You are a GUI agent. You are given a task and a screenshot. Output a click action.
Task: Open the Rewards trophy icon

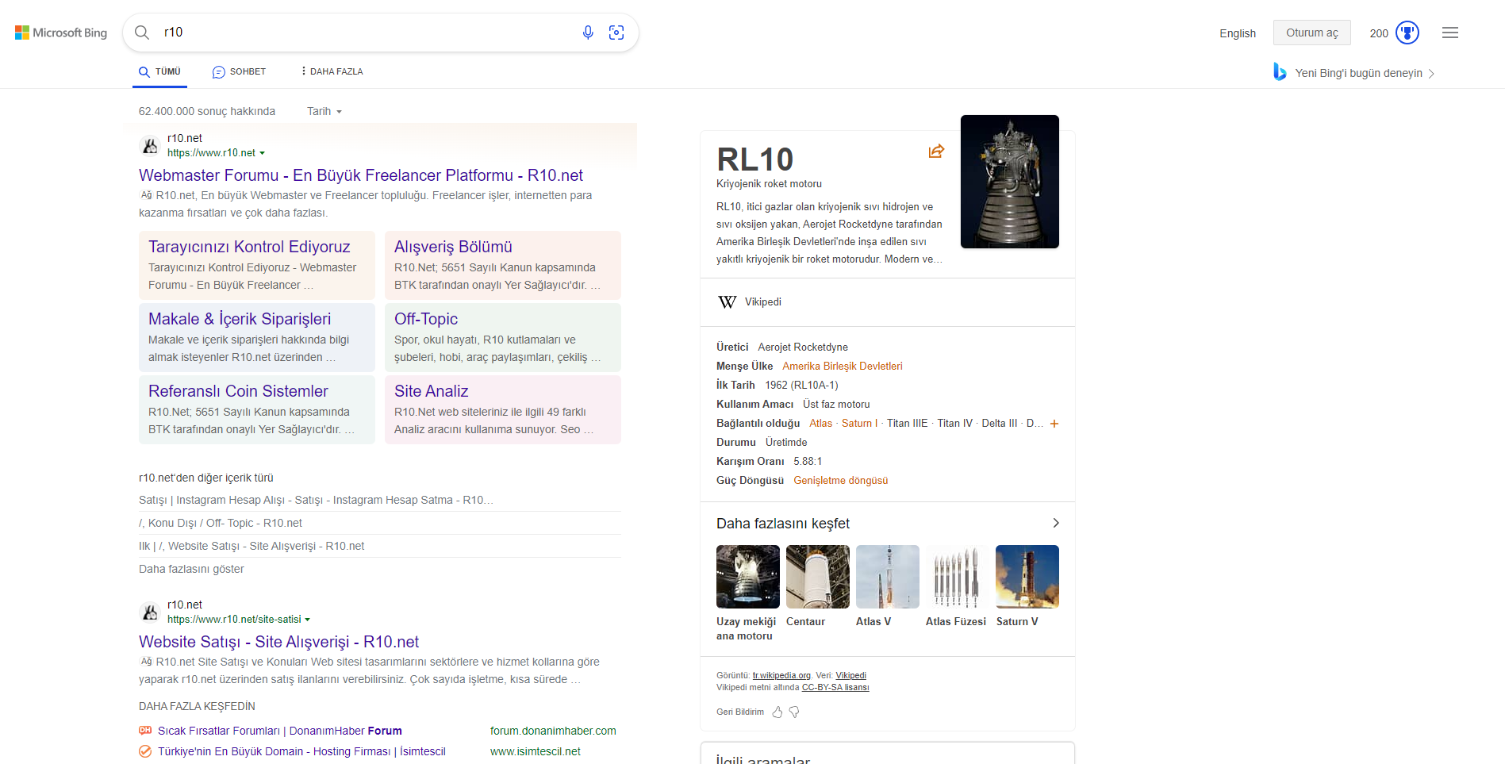[x=1407, y=33]
